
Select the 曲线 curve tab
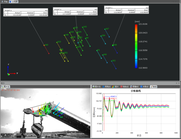tap(153, 87)
